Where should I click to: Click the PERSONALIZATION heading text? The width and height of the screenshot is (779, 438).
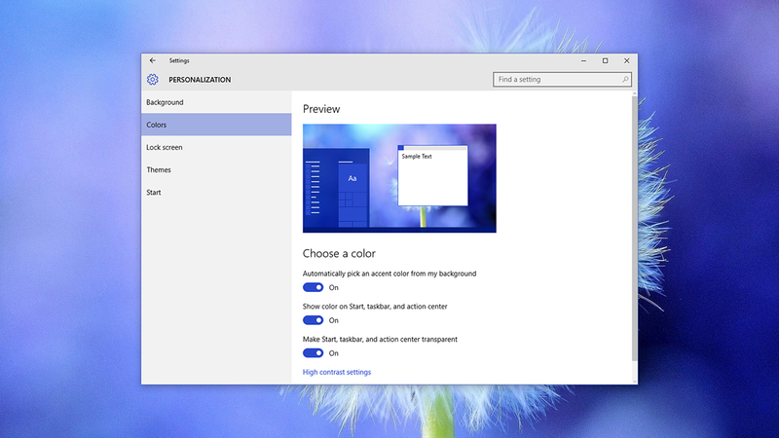click(x=200, y=80)
